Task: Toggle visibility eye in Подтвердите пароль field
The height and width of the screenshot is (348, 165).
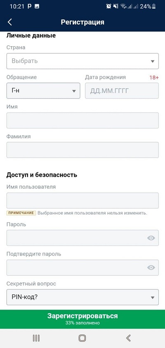Action: coord(151,268)
